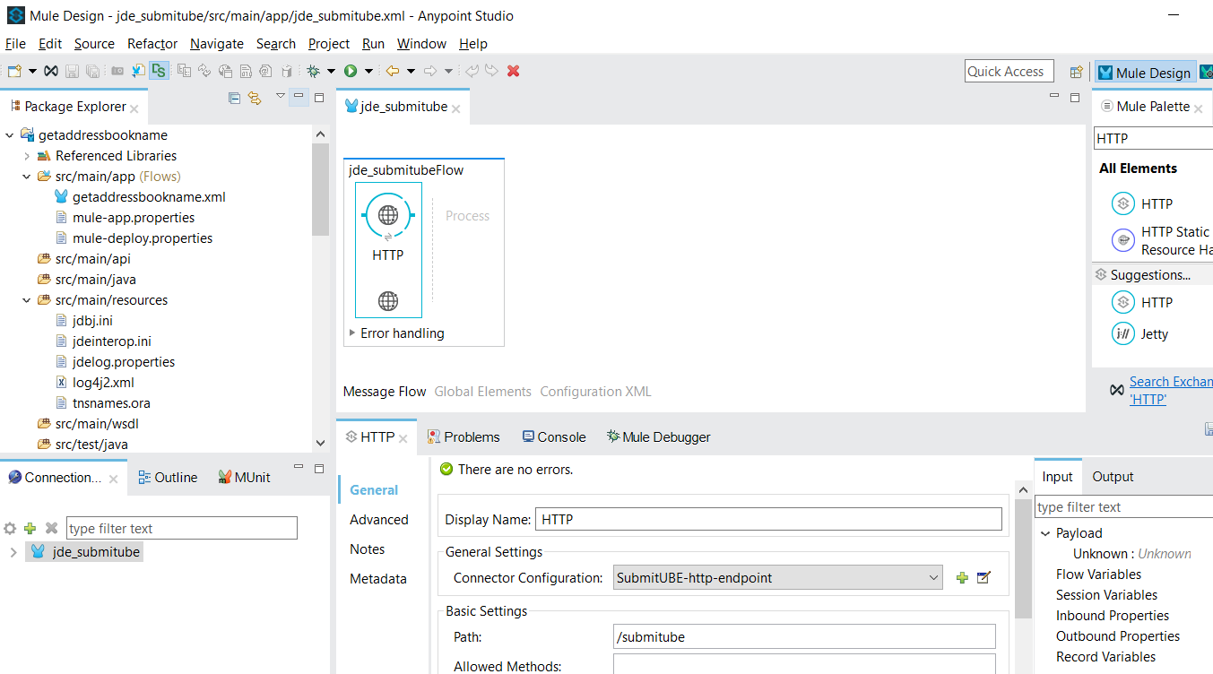Open the Package Explorer view menu triangle
Screen dimensions: 1213x674
[280, 96]
